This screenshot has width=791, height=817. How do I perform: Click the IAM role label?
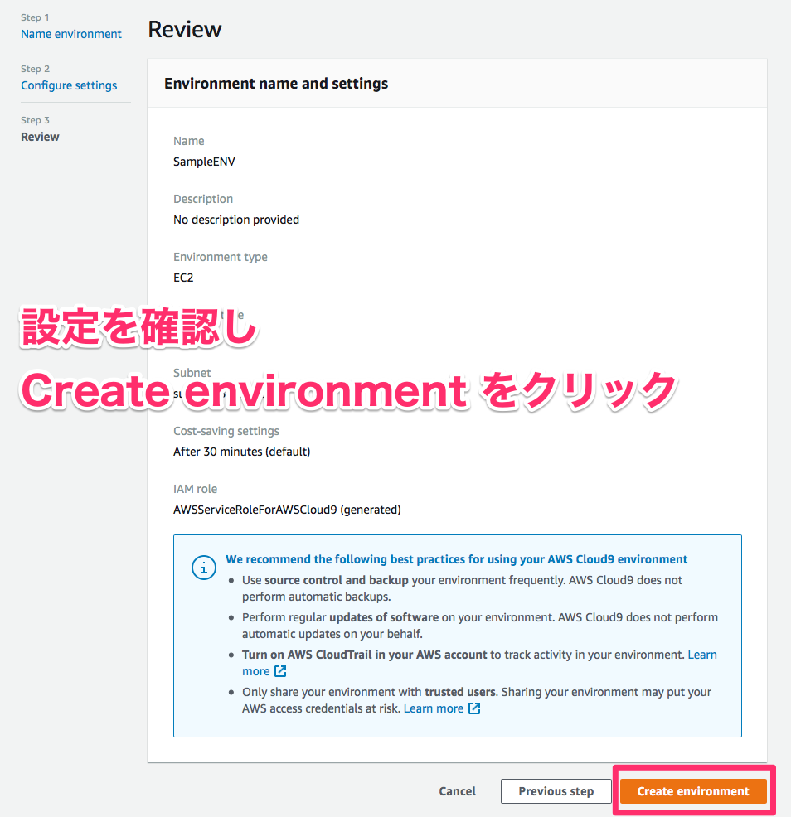pyautogui.click(x=195, y=489)
